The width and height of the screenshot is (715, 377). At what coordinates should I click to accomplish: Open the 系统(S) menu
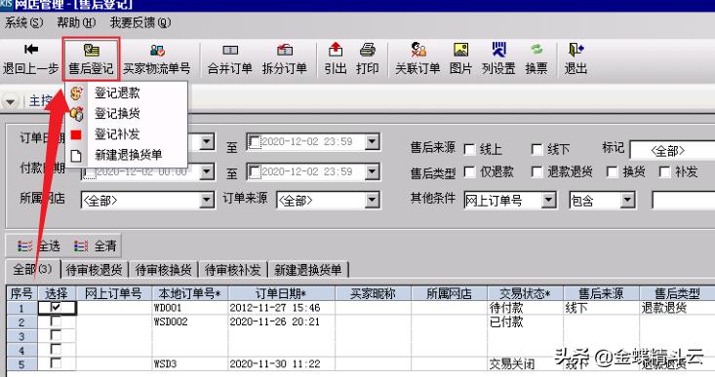coord(24,22)
